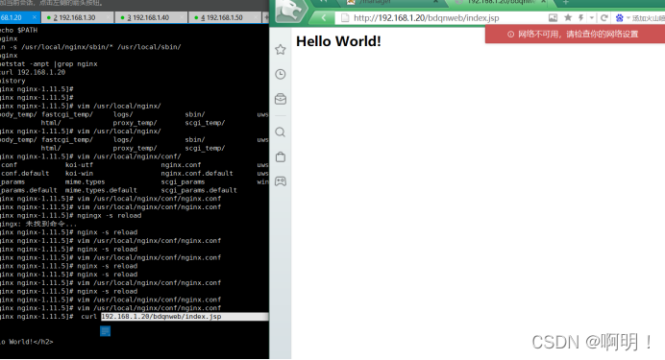
Task: Click the red network unavailable notification banner
Action: point(575,35)
